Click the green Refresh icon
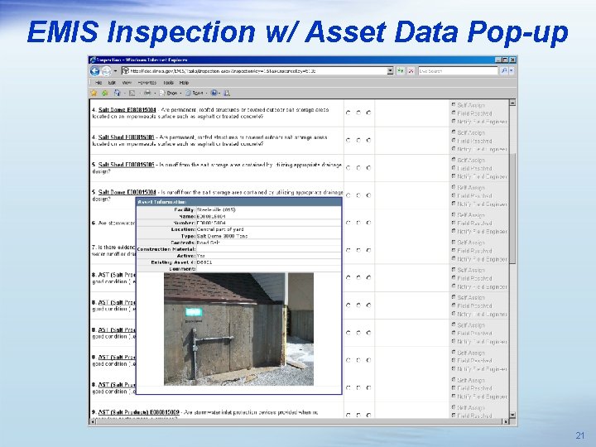 (401, 70)
